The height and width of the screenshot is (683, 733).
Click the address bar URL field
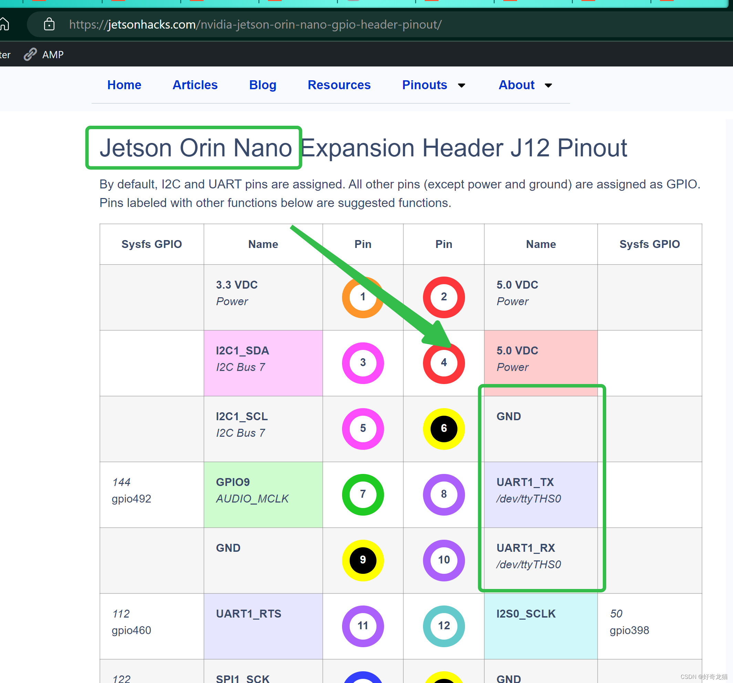point(255,24)
